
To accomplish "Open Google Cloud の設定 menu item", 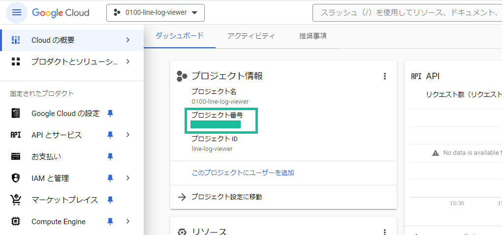I will [x=72, y=113].
